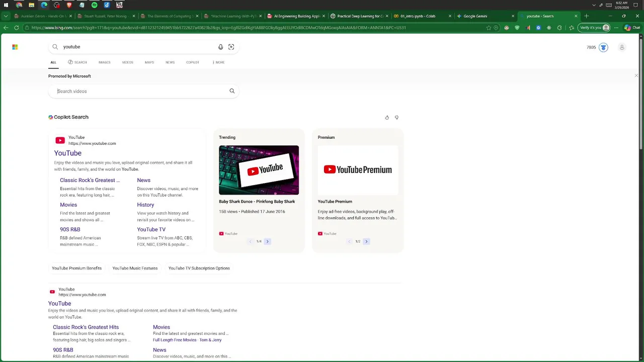Go to next Trending card arrow
The width and height of the screenshot is (644, 362).
click(267, 241)
